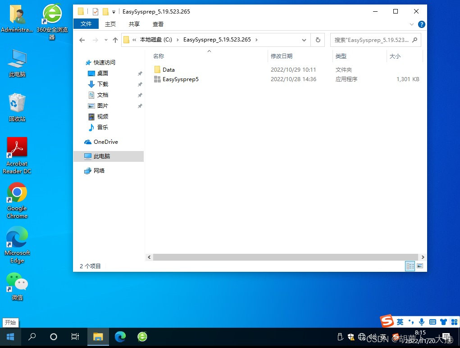This screenshot has height=348, width=460.
Task: Select the 回收站 desktop icon
Action: [17, 107]
